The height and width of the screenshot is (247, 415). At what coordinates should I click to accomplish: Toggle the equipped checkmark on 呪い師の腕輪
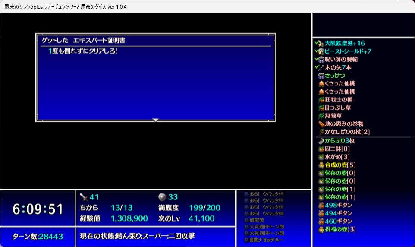pos(316,59)
